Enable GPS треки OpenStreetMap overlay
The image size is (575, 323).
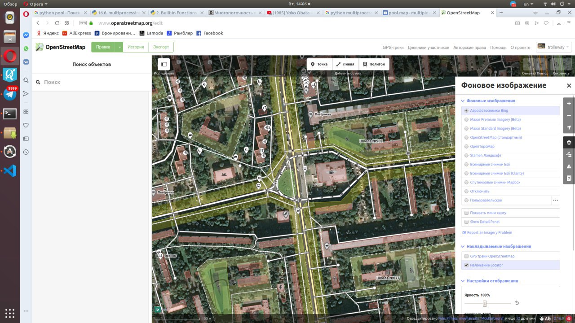[x=466, y=256]
